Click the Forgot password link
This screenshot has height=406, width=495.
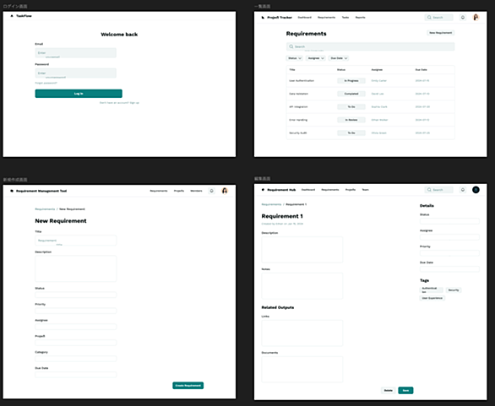click(46, 83)
